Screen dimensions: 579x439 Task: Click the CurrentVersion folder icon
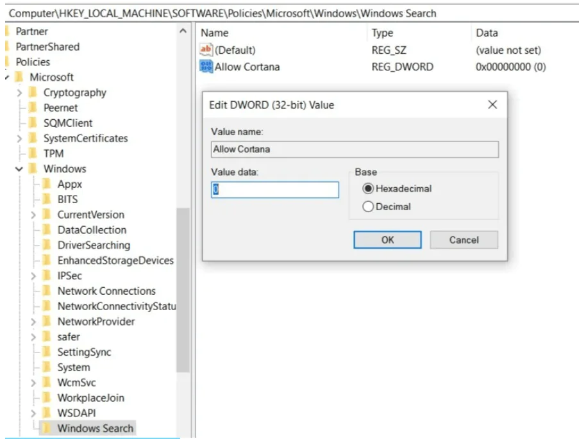47,215
